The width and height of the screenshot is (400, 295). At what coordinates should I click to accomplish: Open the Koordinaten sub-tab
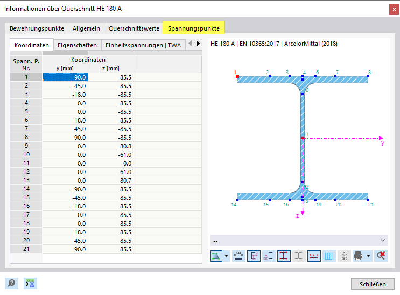pos(32,45)
